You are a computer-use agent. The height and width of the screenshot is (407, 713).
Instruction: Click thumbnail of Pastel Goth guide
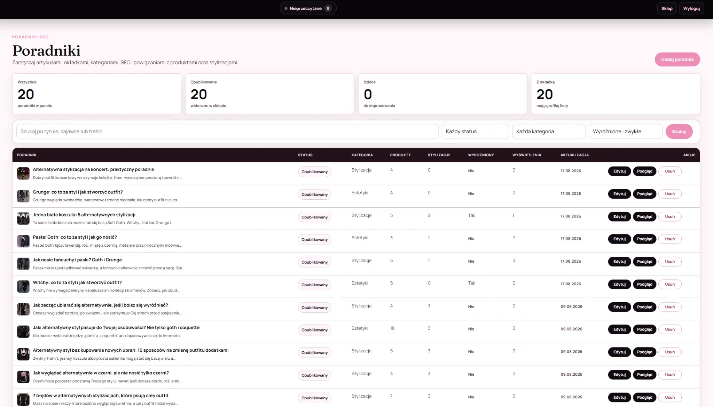pyautogui.click(x=23, y=241)
